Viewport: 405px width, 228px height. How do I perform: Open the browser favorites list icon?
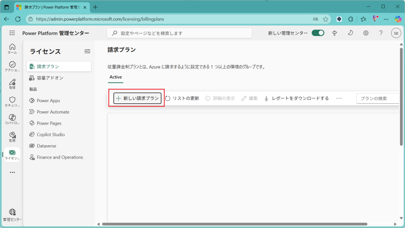pos(363,19)
